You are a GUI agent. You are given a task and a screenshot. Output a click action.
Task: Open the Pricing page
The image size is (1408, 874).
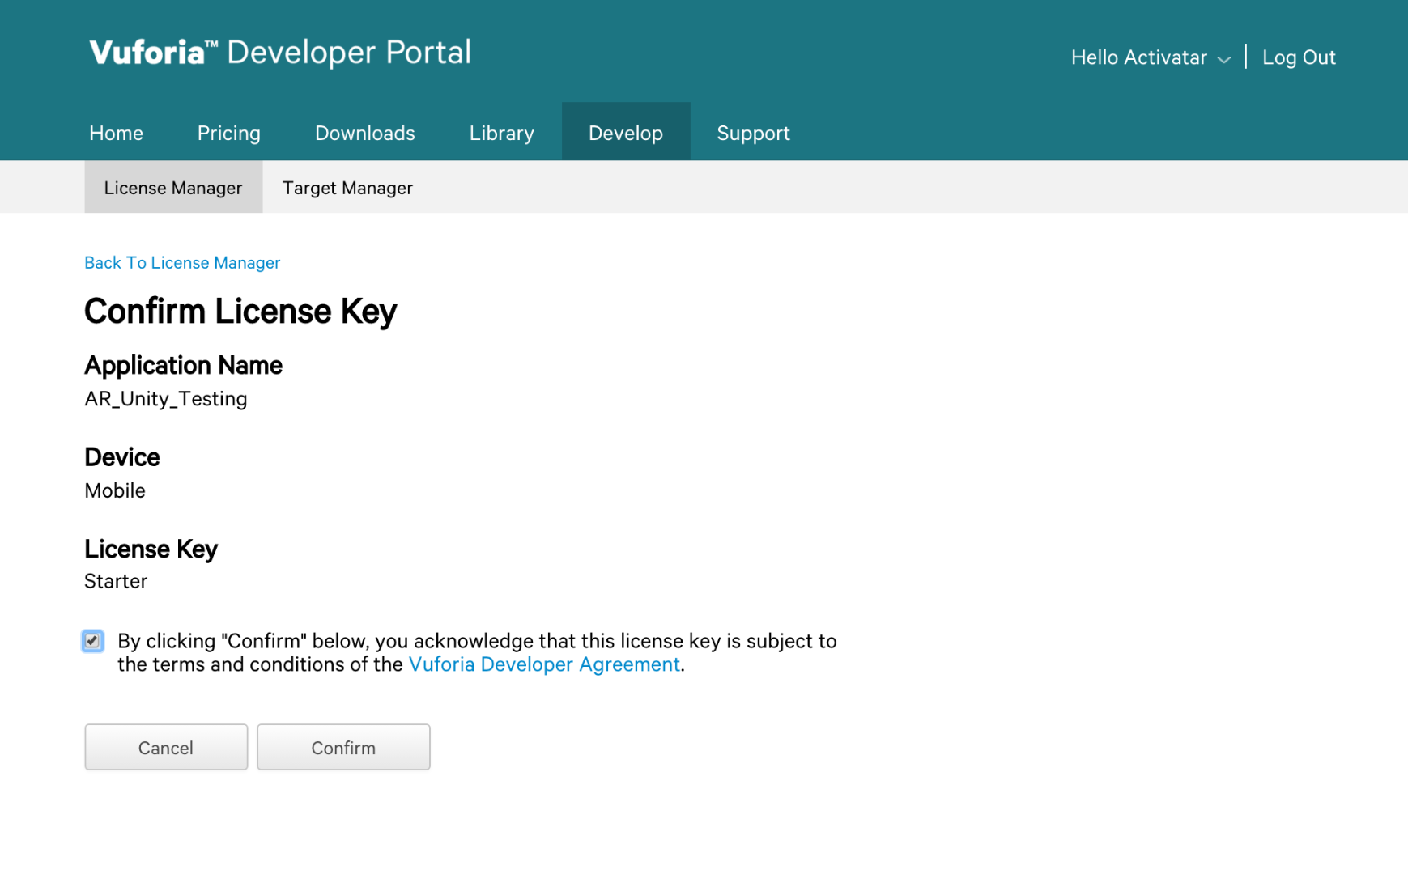tap(229, 133)
